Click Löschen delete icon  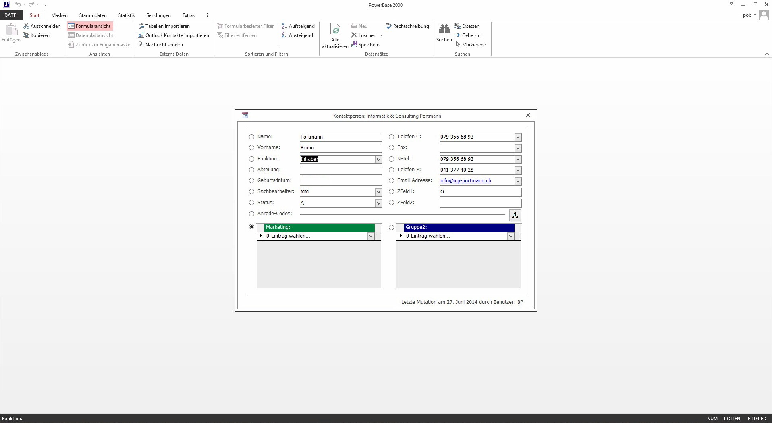coord(354,35)
